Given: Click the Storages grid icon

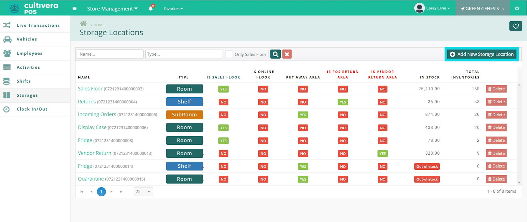Looking at the screenshot, I should (7, 95).
